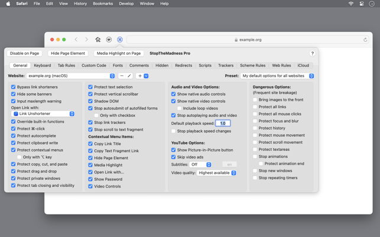Open the Subtitles Off dropdown
Image resolution: width=380 pixels, height=237 pixels.
coord(200,164)
